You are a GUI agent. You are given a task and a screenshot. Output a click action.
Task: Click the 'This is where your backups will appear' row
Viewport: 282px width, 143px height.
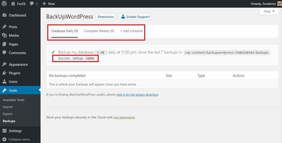pos(162,84)
